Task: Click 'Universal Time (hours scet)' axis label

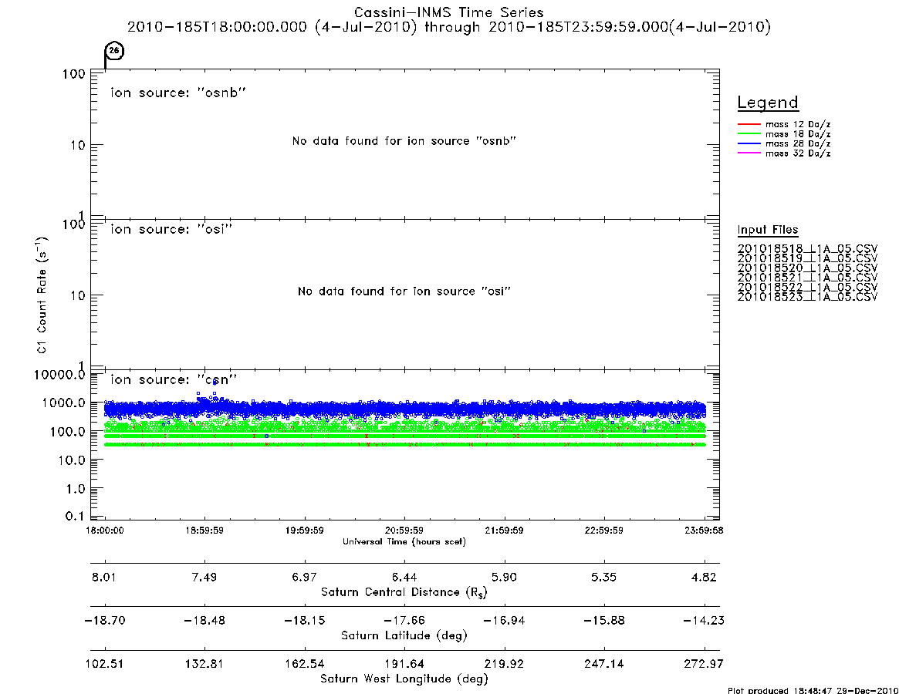Action: coord(404,541)
